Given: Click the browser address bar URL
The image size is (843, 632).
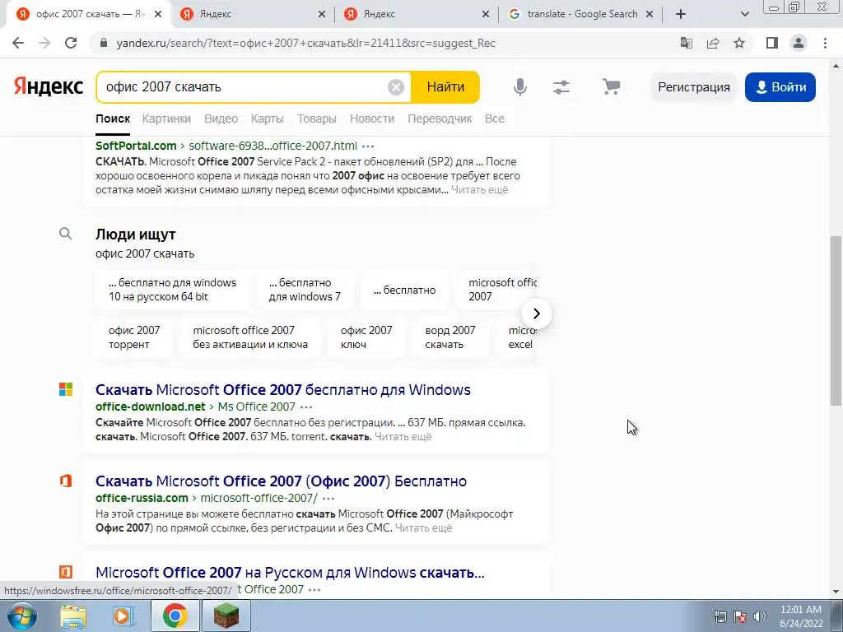Looking at the screenshot, I should click(x=306, y=43).
